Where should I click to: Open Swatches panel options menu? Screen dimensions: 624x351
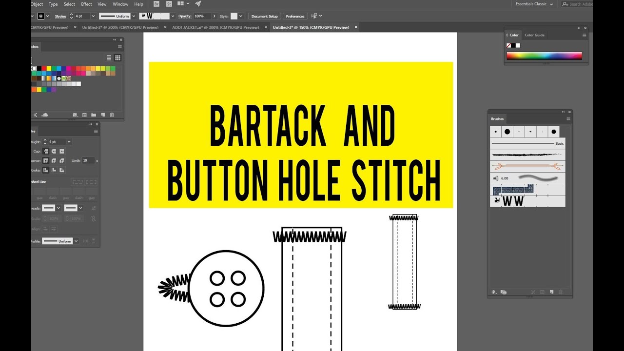point(120,47)
